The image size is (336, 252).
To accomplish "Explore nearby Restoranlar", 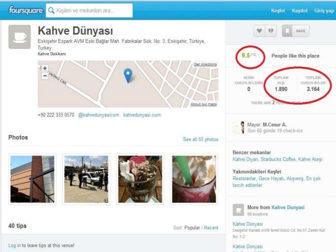I will click(x=244, y=178).
